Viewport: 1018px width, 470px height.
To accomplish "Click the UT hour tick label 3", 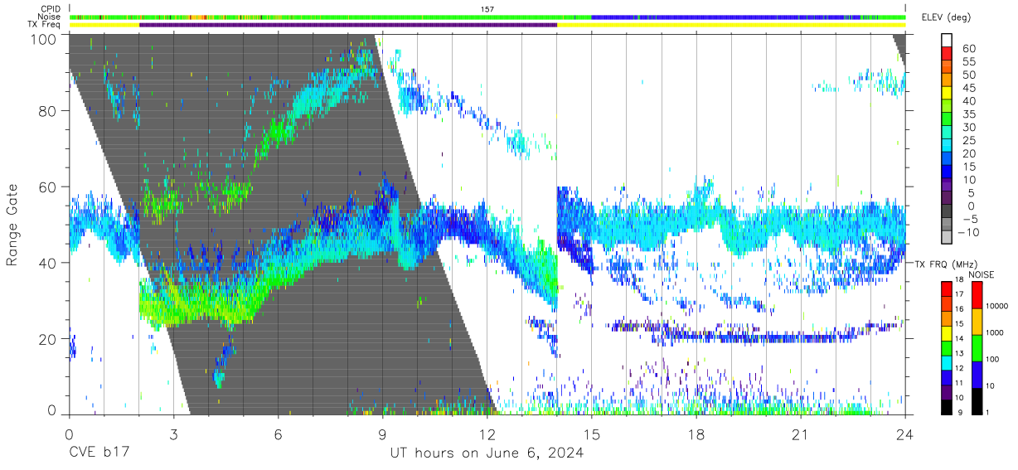I will (173, 434).
